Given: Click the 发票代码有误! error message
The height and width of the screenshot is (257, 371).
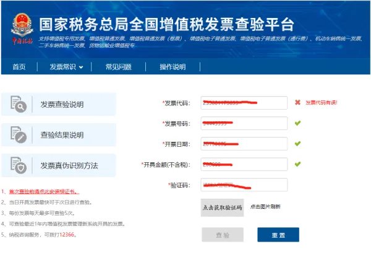Looking at the screenshot, I should pos(321,102).
